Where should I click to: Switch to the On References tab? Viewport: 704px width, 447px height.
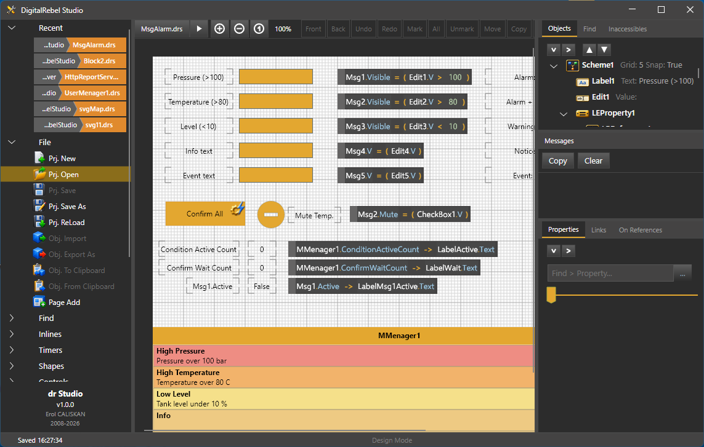coord(640,230)
